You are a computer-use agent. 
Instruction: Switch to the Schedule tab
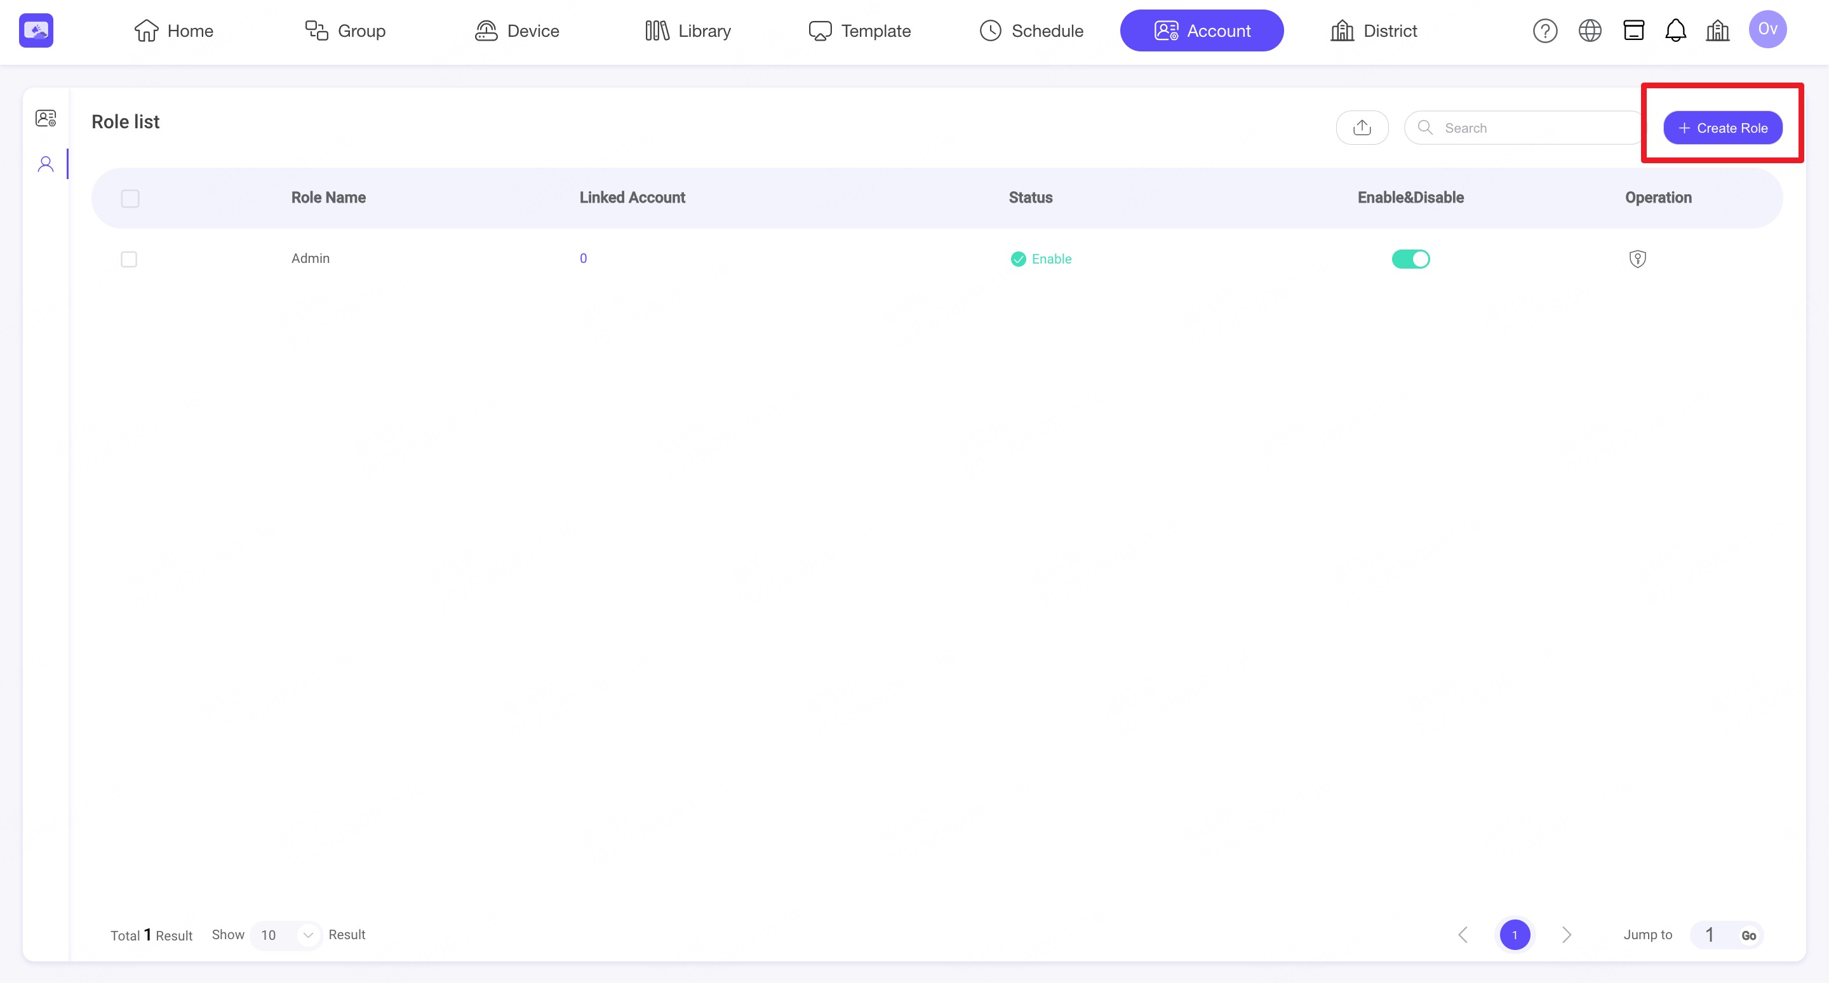pos(1031,30)
